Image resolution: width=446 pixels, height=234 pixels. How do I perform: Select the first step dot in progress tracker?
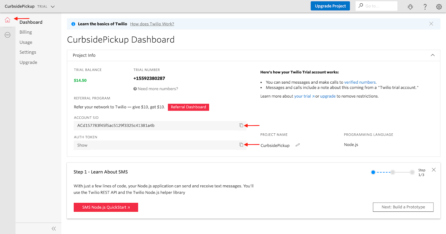373,172
